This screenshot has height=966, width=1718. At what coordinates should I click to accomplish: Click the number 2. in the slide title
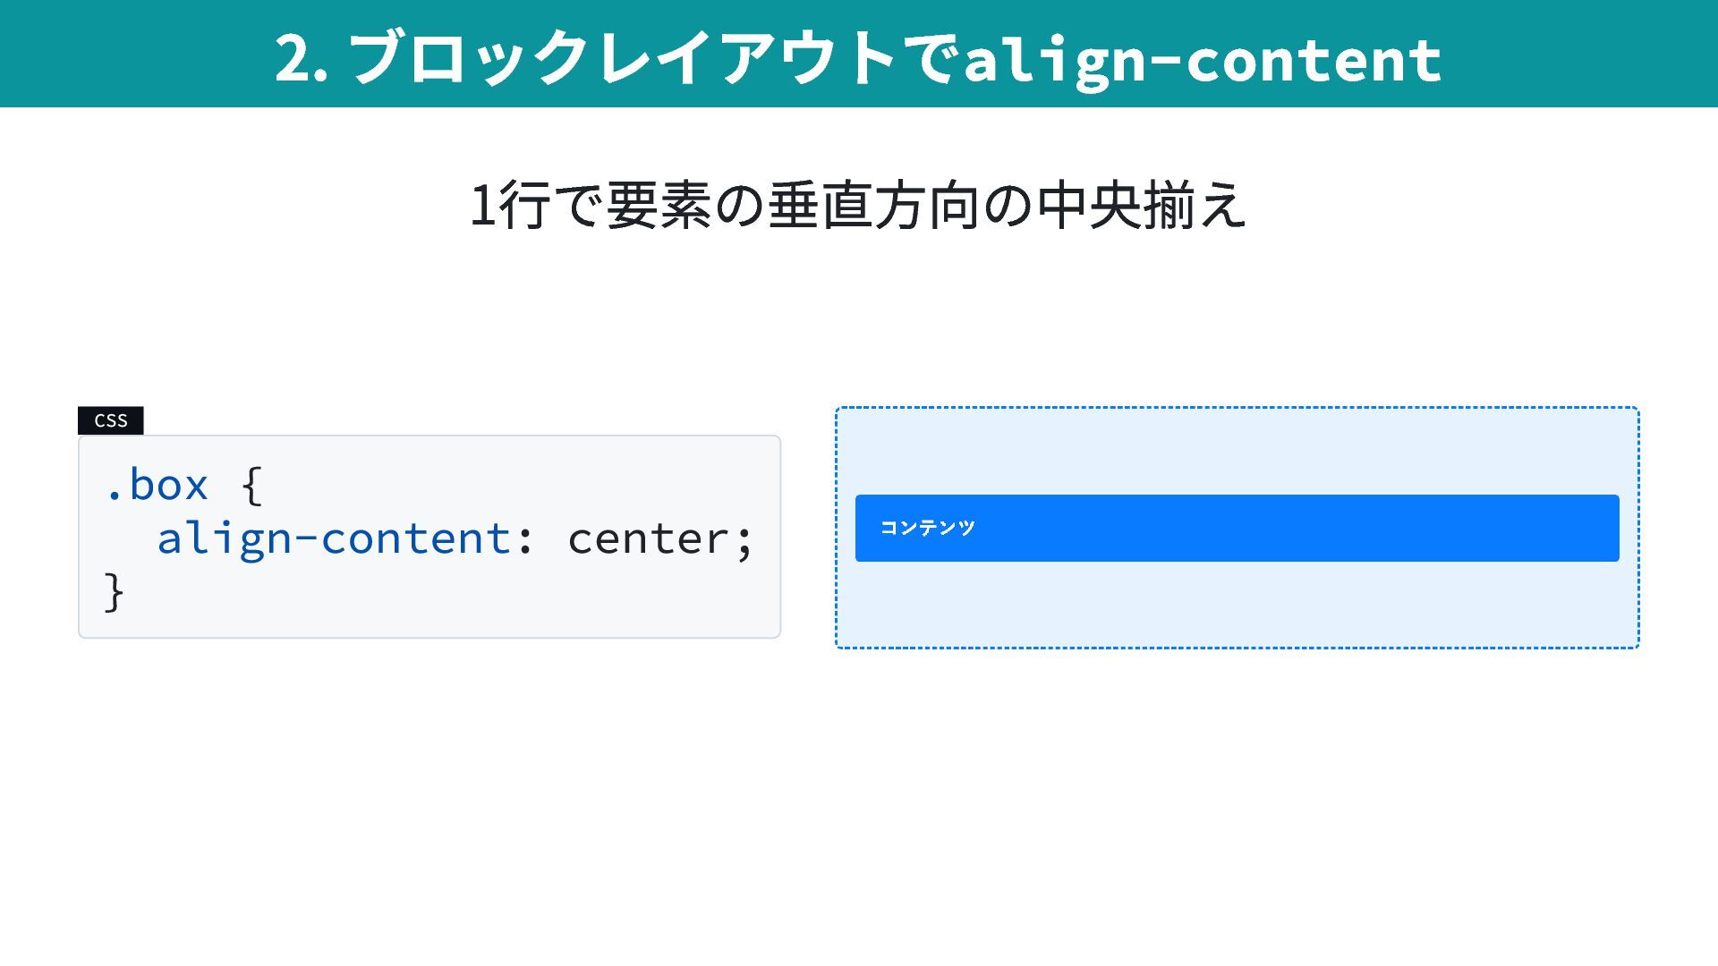tap(301, 59)
